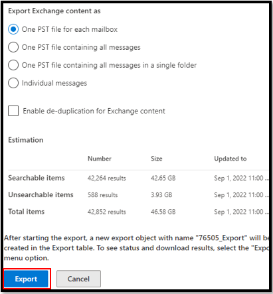The height and width of the screenshot is (294, 273).
Task: Click the 42.65 GB searchable size value
Action: click(x=163, y=178)
